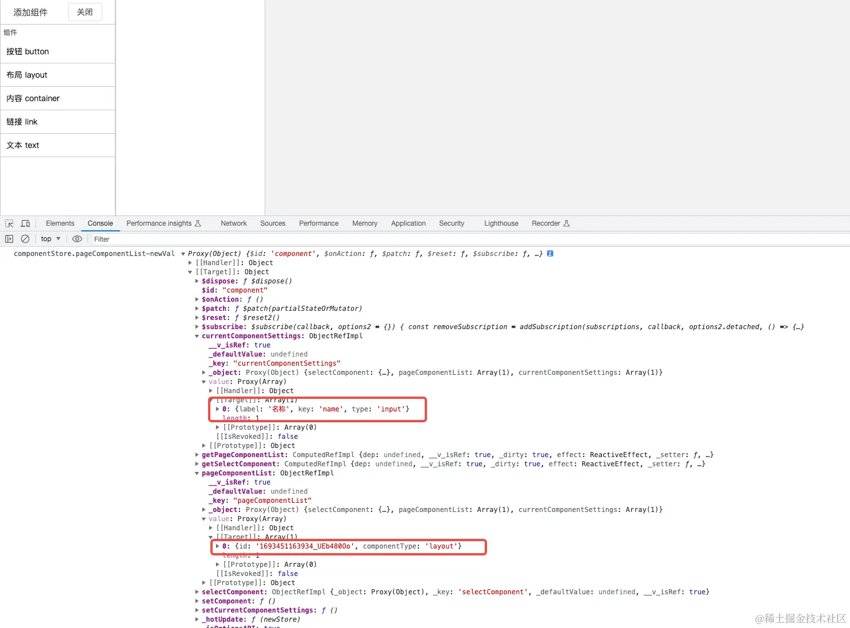This screenshot has width=850, height=628.
Task: Collapse the Proxy(Object) root entry
Action: (x=183, y=254)
